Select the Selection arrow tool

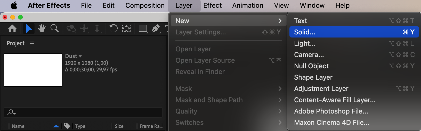pyautogui.click(x=29, y=28)
